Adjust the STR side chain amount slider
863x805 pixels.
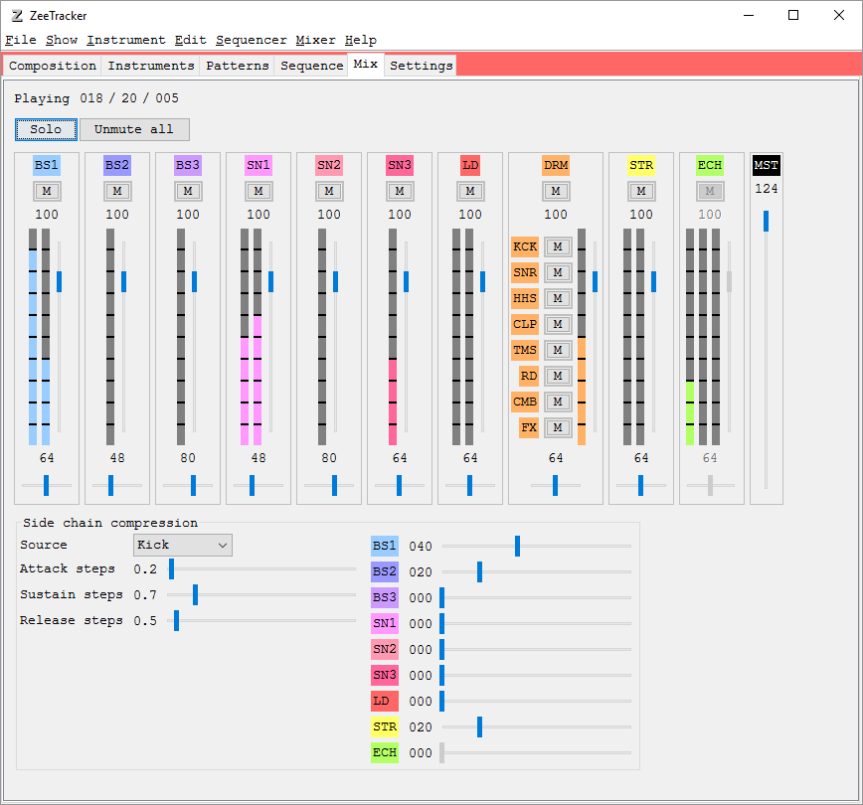[537, 726]
